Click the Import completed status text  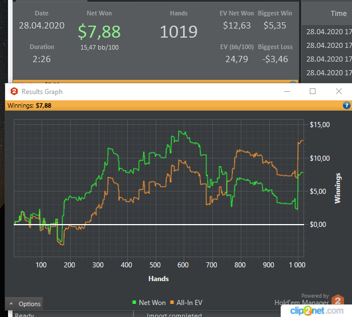174,315
